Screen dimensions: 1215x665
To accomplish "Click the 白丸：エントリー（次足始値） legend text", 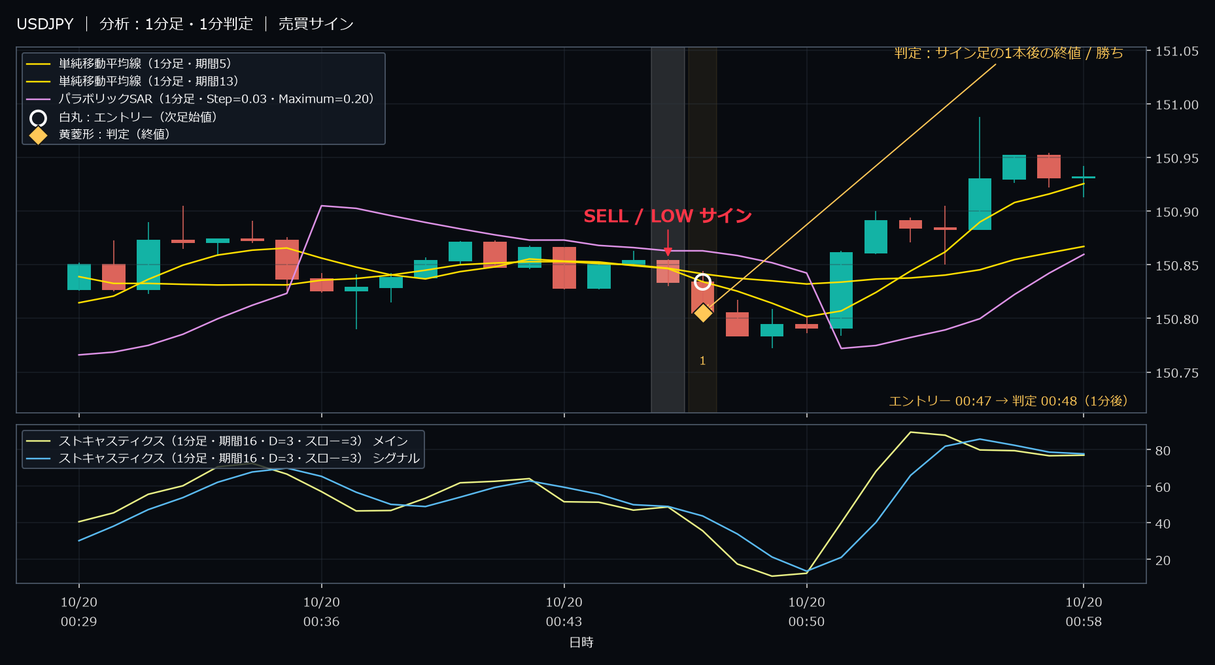I will [x=138, y=117].
